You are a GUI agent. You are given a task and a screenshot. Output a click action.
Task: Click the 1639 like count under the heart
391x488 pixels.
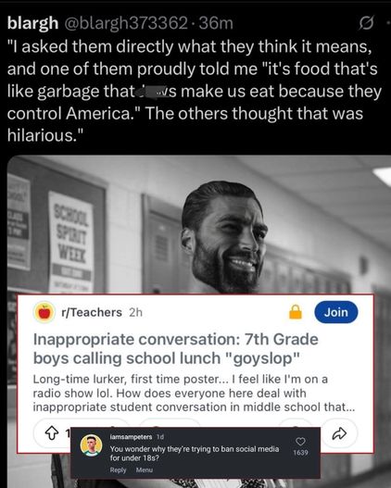(300, 453)
